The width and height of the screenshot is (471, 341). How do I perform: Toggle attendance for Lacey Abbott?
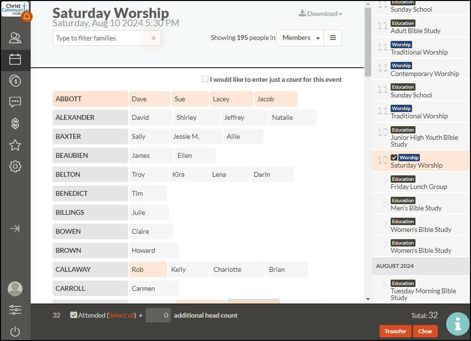pos(231,99)
